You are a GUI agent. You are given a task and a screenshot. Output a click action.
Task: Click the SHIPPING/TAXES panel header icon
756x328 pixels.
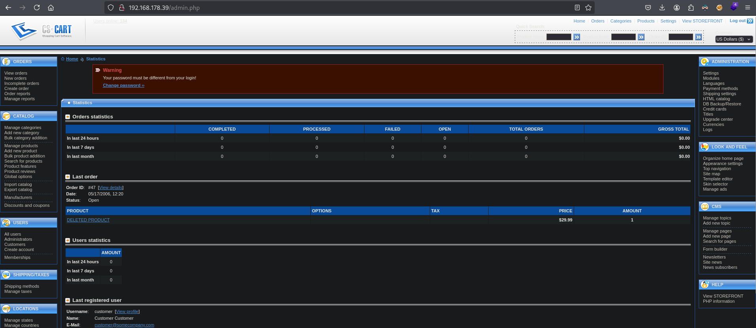(x=6, y=275)
